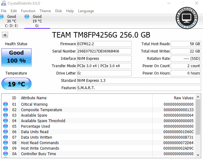Click the back arrow disk navigation button

5,35
